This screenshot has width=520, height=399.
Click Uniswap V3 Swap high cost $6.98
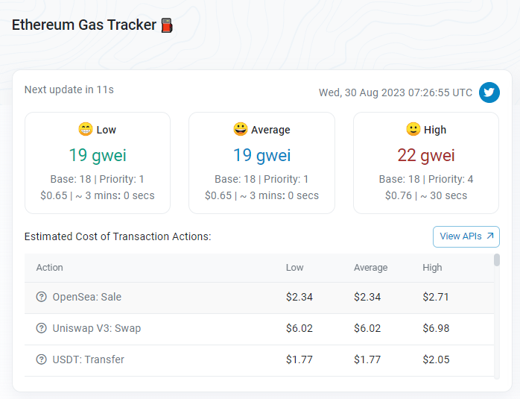[x=436, y=328]
